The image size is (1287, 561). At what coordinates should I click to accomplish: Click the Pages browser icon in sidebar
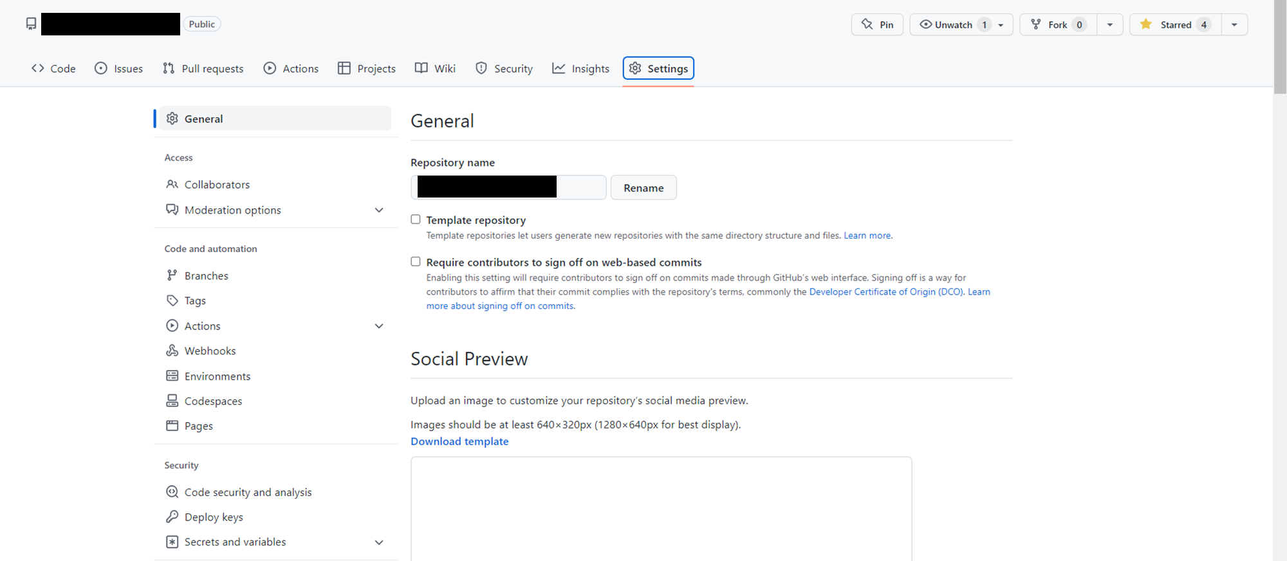tap(172, 426)
